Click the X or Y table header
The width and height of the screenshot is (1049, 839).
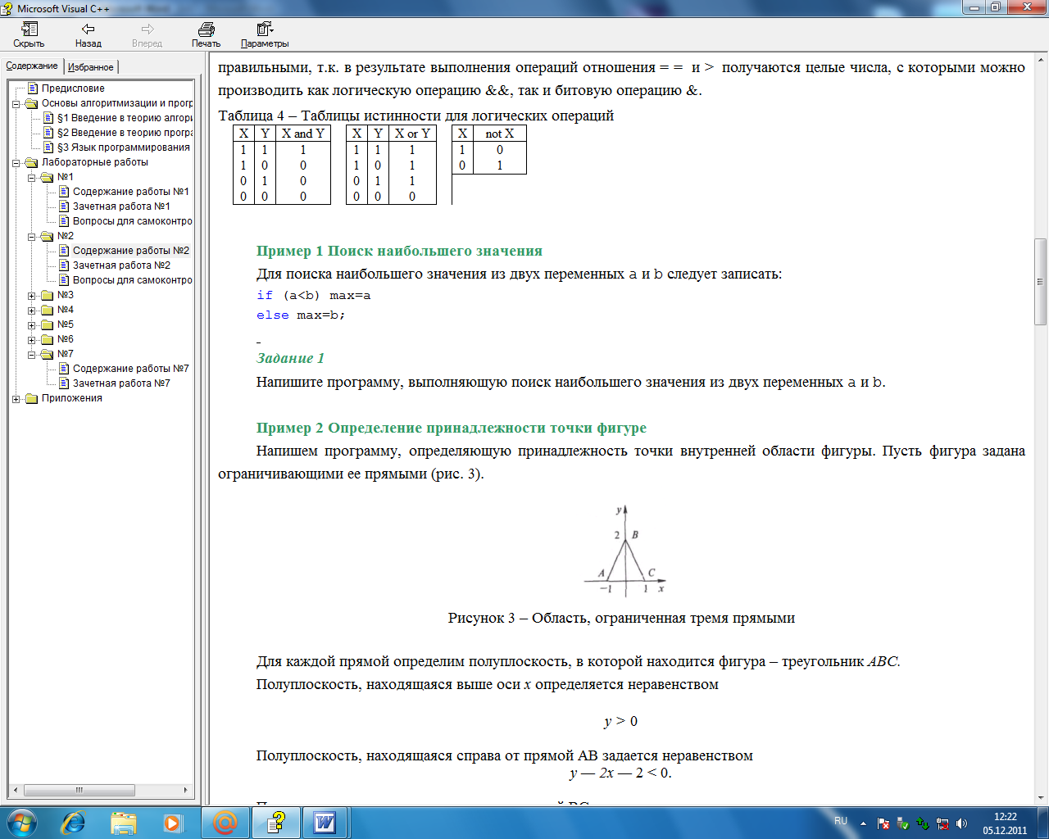click(x=412, y=134)
